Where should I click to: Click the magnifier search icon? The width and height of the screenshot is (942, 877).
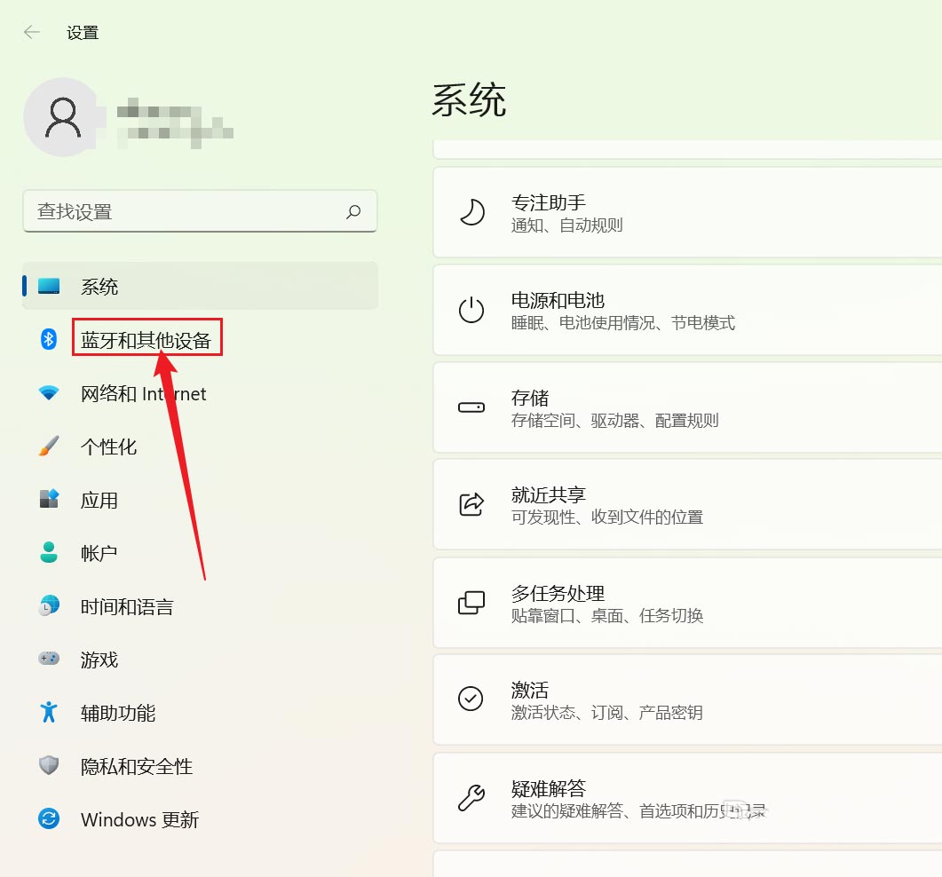pyautogui.click(x=353, y=211)
